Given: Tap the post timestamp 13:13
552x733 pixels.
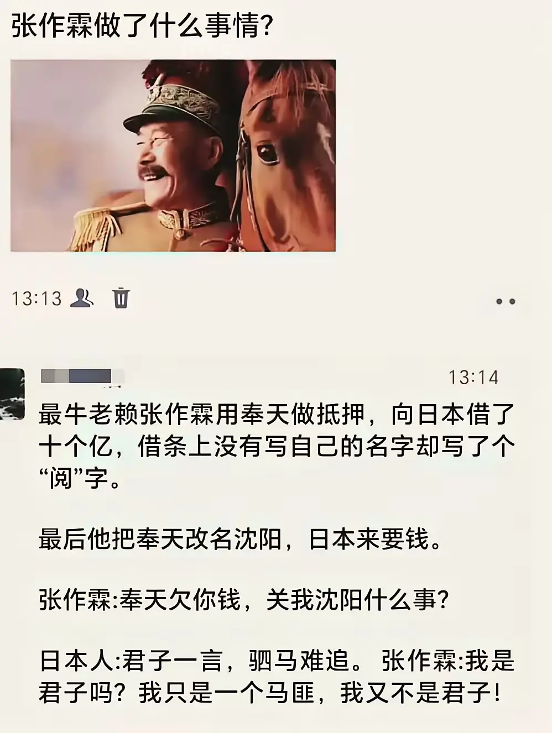Looking at the screenshot, I should 37,299.
